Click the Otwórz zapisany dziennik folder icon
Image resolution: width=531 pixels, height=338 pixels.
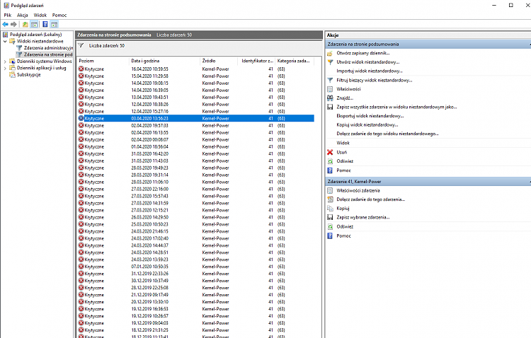coord(330,53)
